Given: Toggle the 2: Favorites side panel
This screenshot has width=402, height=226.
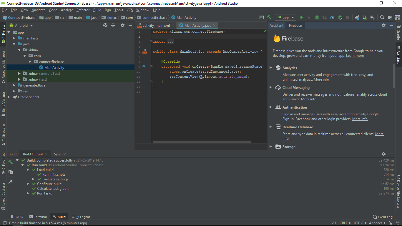Looking at the screenshot, I should (4, 164).
